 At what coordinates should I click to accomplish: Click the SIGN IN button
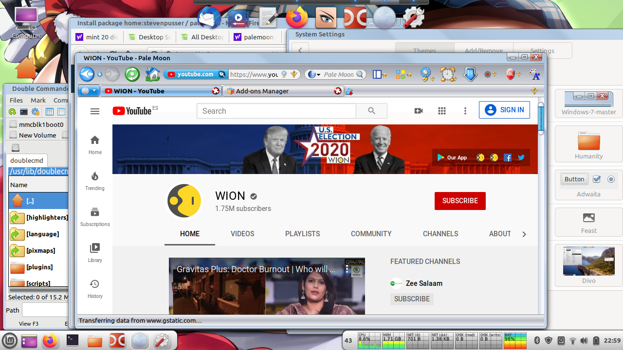point(504,110)
